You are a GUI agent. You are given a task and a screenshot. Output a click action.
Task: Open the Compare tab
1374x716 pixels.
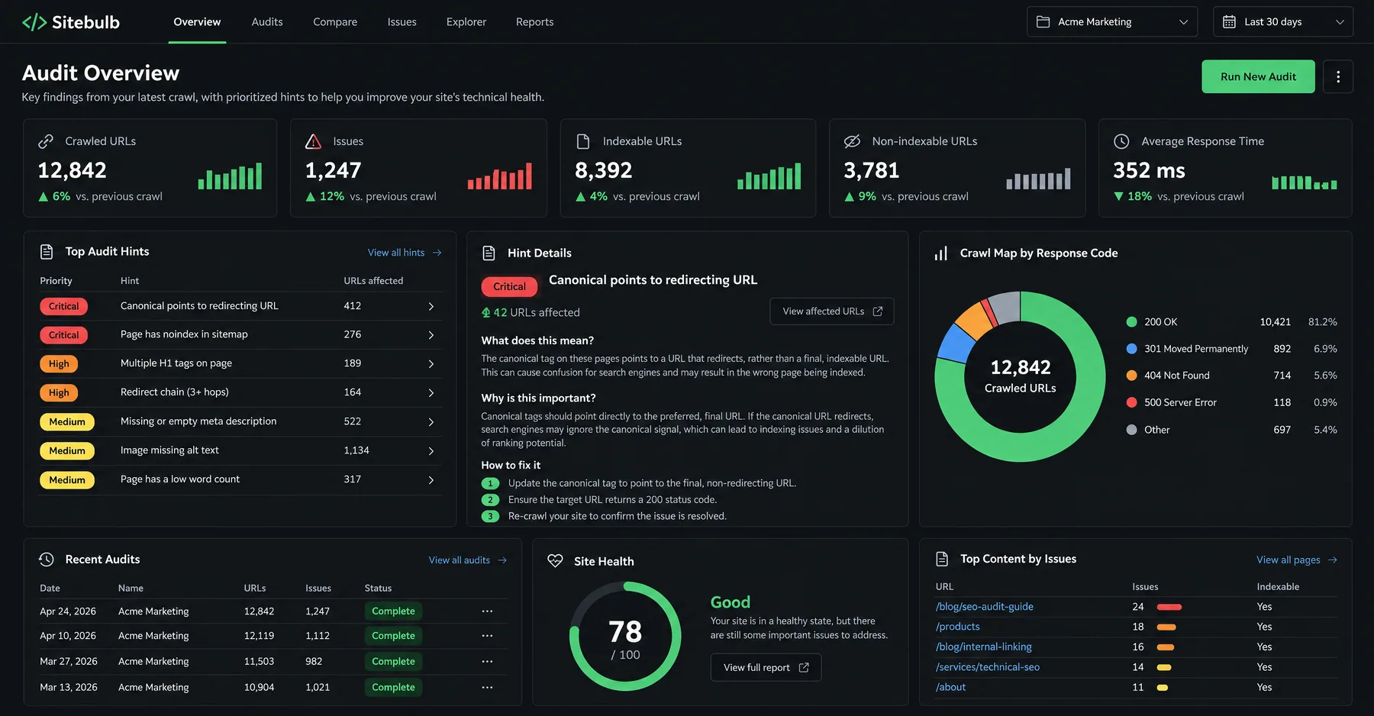tap(335, 22)
